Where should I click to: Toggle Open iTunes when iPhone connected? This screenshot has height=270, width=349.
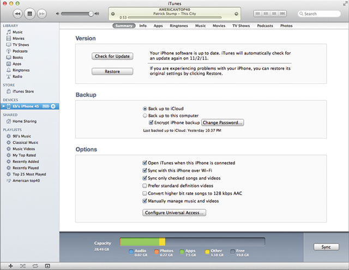coord(145,163)
